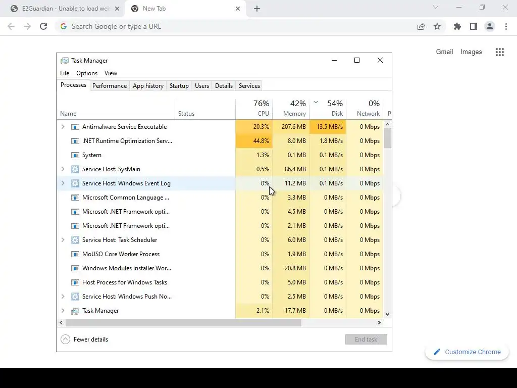
Task: Click .NET Runtime Optimization Service icon
Action: pyautogui.click(x=75, y=141)
